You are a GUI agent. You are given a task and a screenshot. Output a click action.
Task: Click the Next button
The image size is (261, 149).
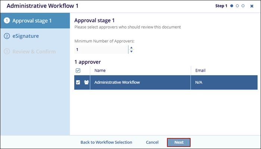coord(179,142)
